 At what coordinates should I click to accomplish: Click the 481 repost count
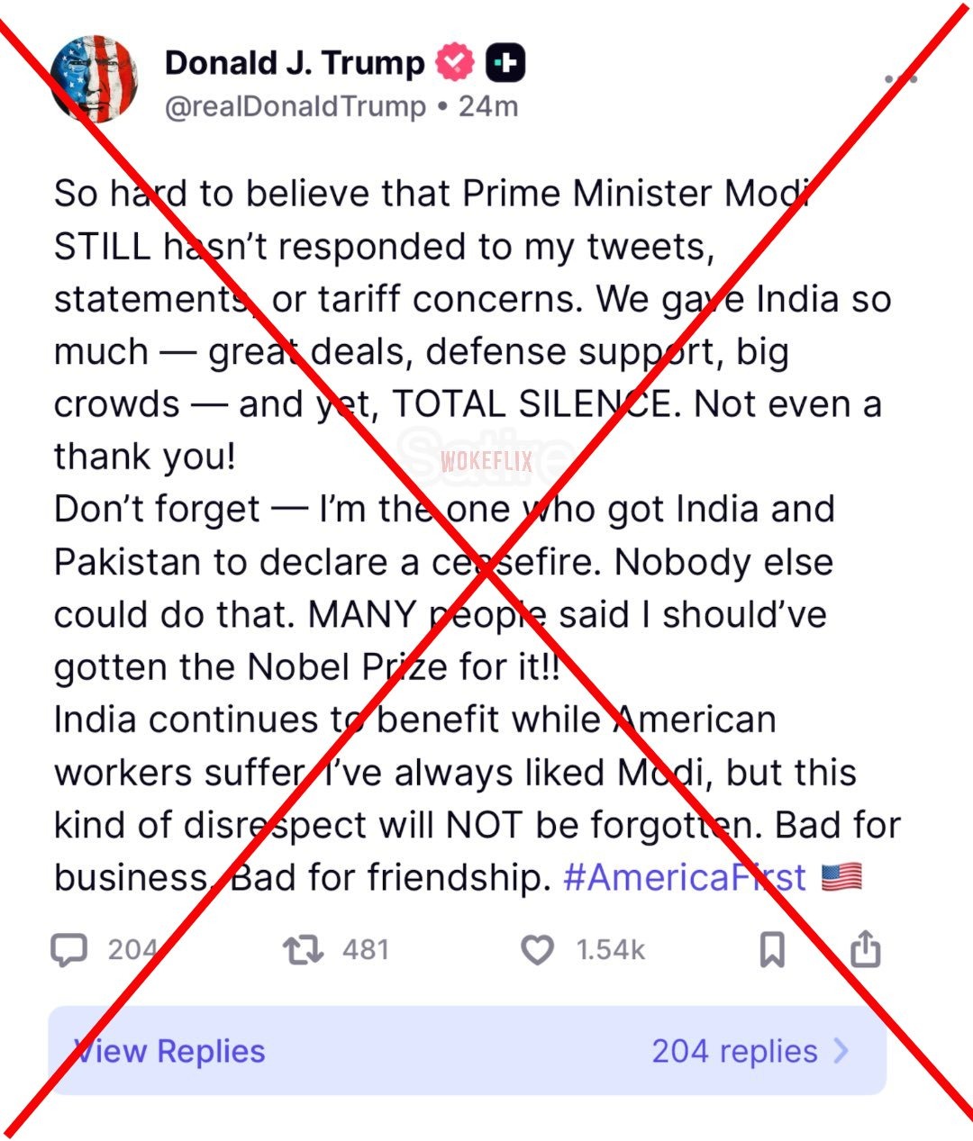coord(365,950)
